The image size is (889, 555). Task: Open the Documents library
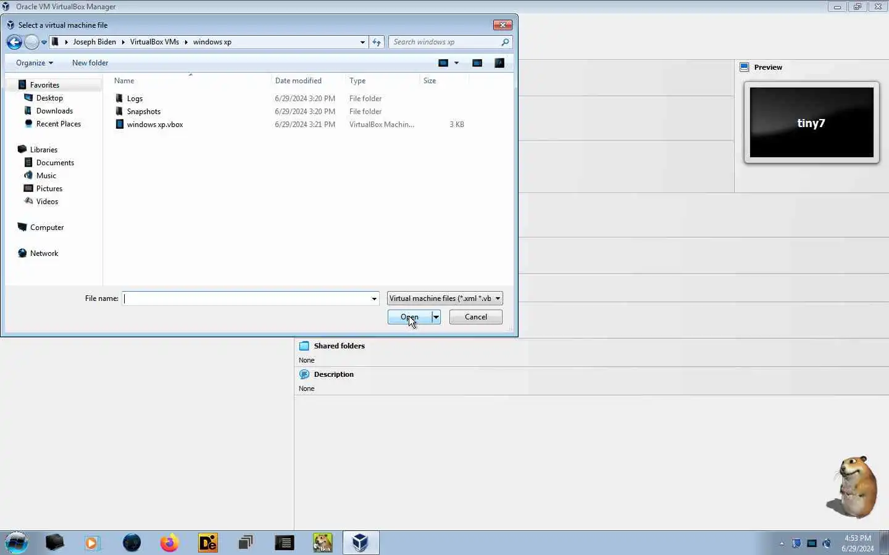(x=55, y=163)
